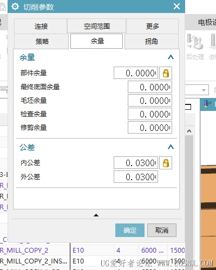Viewport: 216px width, 270px height.
Task: Close the 切削参数 dialog
Action: click(176, 6)
